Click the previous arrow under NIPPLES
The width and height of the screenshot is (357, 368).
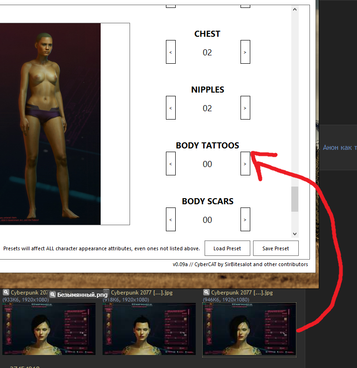[171, 108]
